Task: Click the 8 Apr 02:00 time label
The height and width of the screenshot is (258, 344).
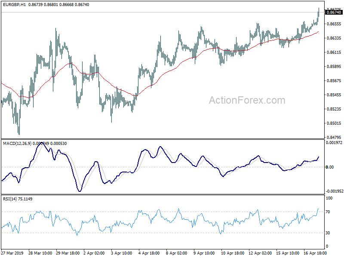Action: pos(177,253)
